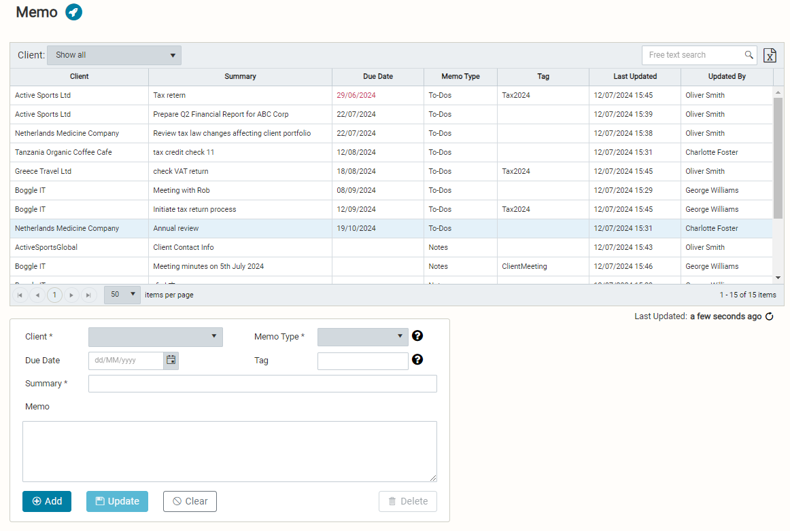This screenshot has width=790, height=531.
Task: Click the Tax2024 tag in 'check VAT return' row
Action: (x=516, y=172)
